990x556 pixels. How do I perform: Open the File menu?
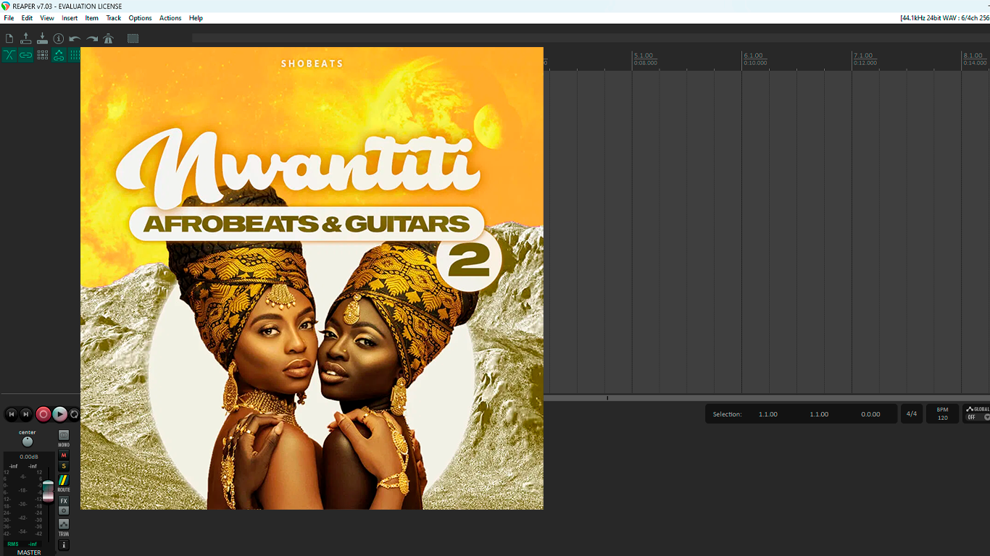(x=9, y=18)
